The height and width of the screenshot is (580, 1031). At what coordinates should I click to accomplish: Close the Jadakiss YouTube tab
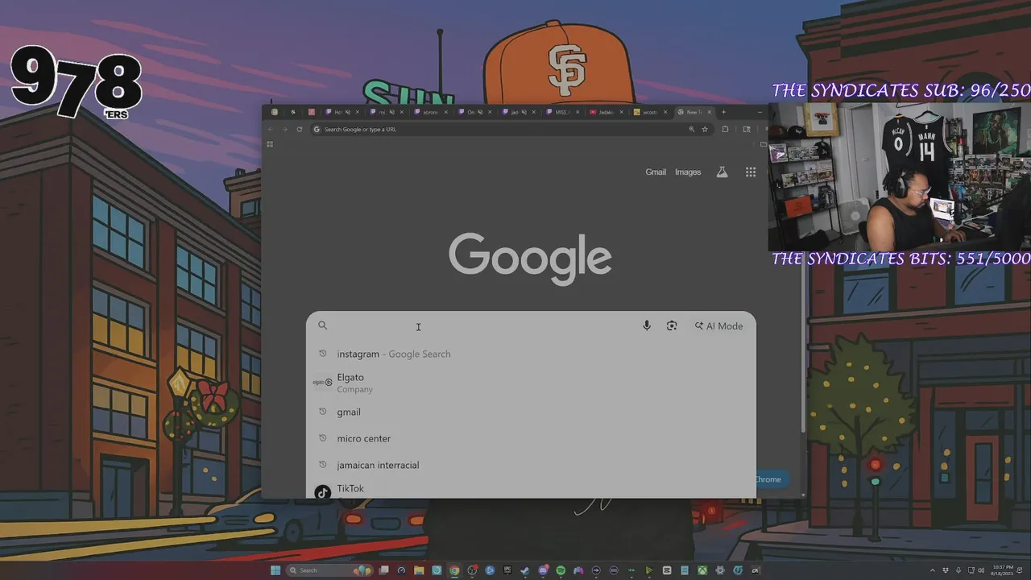622,112
